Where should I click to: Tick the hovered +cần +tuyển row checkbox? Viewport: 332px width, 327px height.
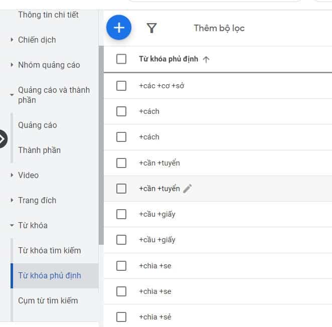click(x=121, y=189)
